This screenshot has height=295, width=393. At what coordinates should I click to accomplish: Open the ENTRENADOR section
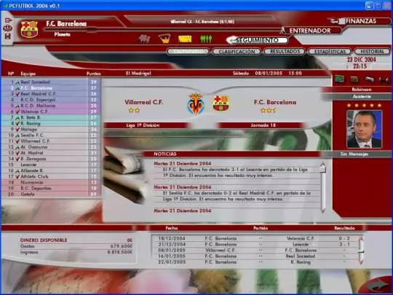(x=310, y=31)
